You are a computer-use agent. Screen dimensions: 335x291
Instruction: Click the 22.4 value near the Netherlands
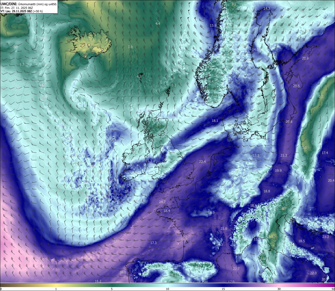(202, 162)
